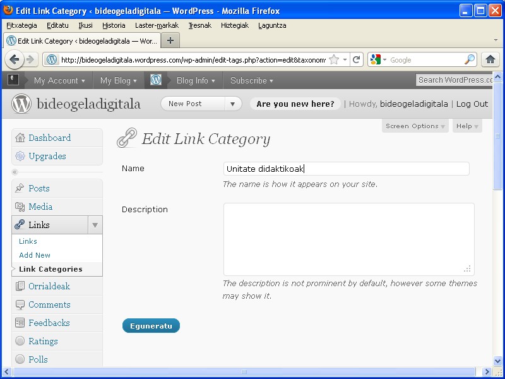Expand the Help panel

467,126
